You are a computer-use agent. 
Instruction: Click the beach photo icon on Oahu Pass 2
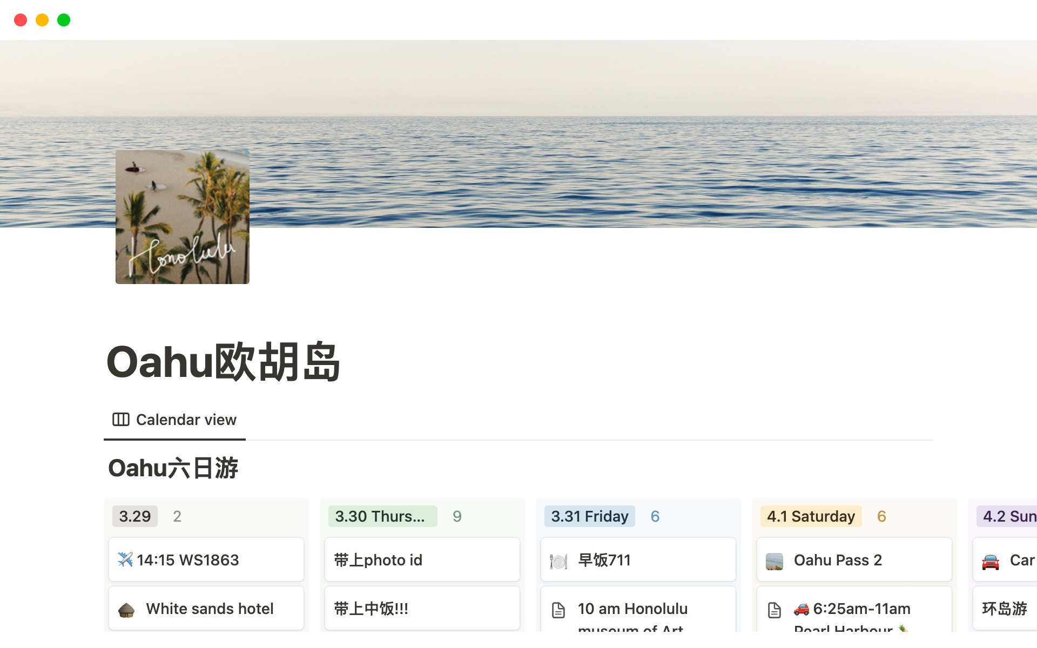click(x=775, y=561)
